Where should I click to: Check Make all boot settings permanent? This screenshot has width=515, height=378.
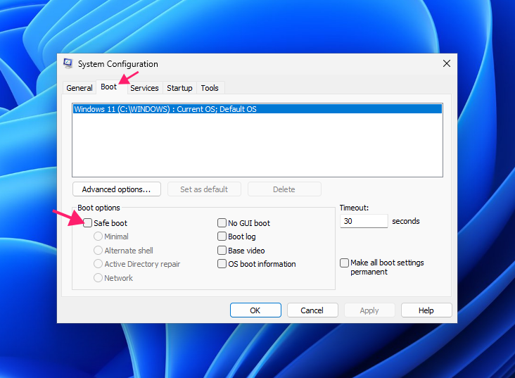(344, 263)
